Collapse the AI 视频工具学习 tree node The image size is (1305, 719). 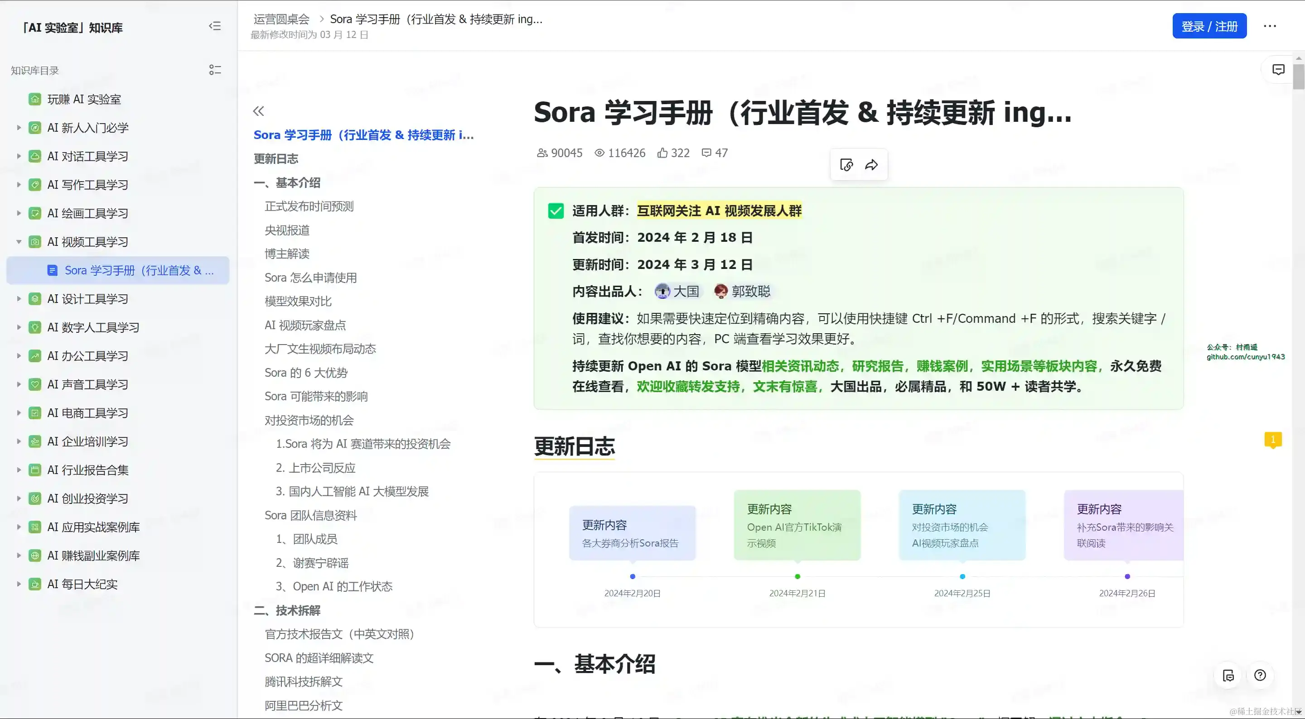[19, 242]
